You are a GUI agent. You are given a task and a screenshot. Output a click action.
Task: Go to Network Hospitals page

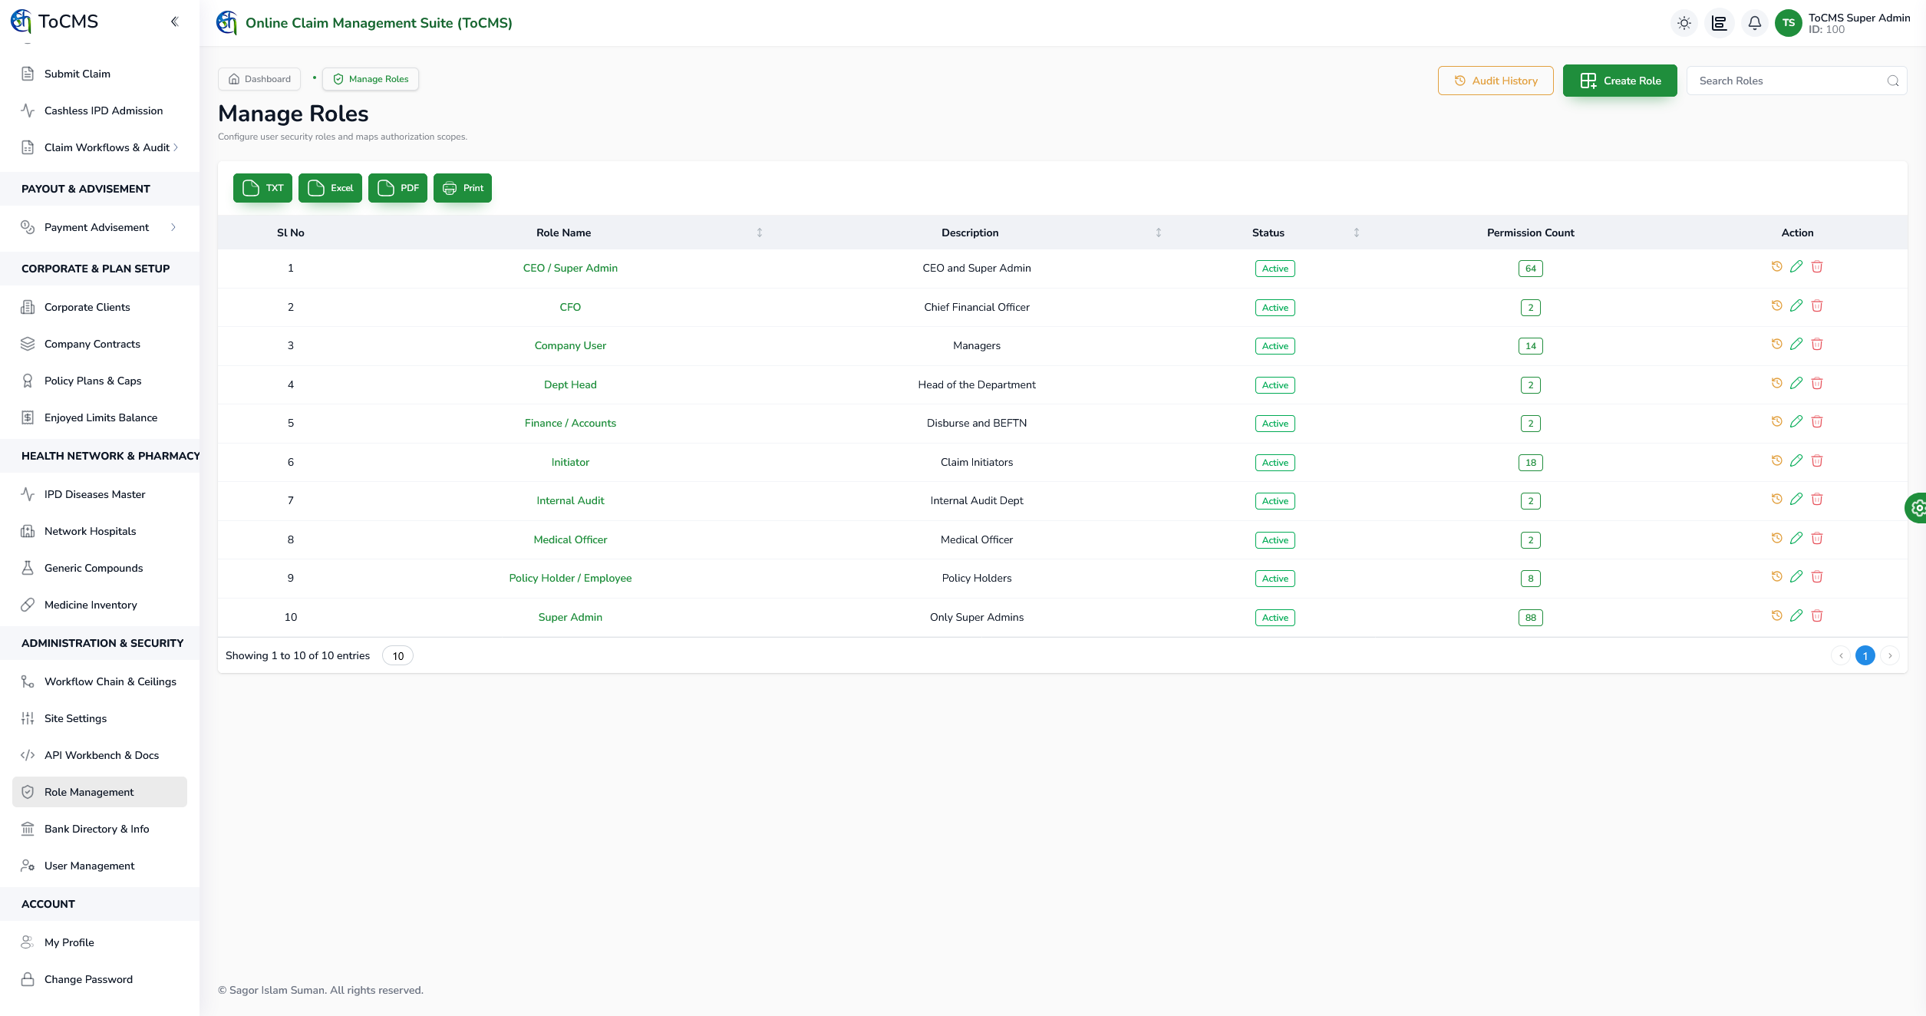(x=100, y=531)
